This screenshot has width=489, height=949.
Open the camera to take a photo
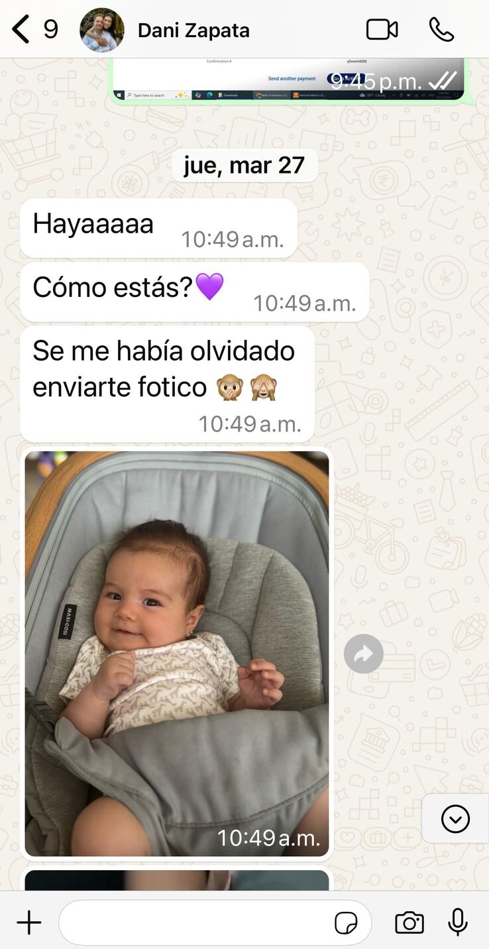[x=409, y=922]
